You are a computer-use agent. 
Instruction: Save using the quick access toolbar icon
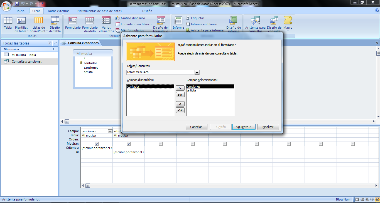tap(17, 4)
